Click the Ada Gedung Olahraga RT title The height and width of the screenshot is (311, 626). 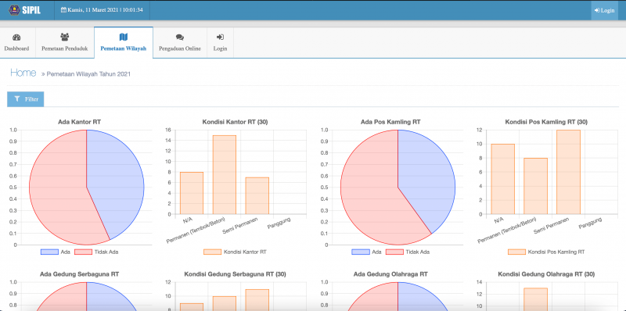click(x=390, y=274)
